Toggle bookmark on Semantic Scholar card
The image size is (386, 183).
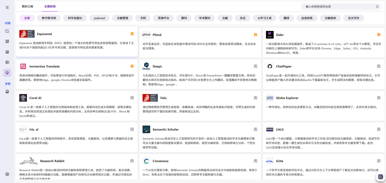point(256,129)
